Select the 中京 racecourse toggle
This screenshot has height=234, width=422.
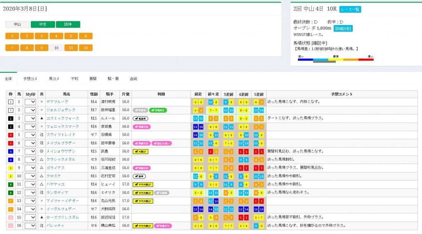coord(42,24)
